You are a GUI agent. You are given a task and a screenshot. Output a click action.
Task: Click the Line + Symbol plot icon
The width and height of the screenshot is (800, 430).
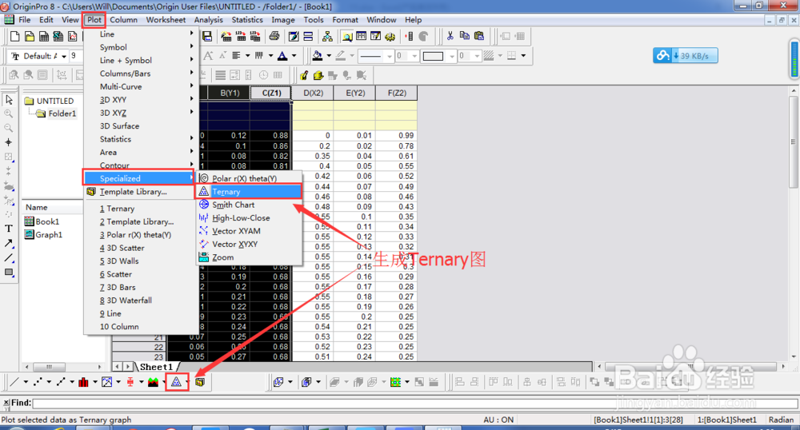[x=61, y=381]
